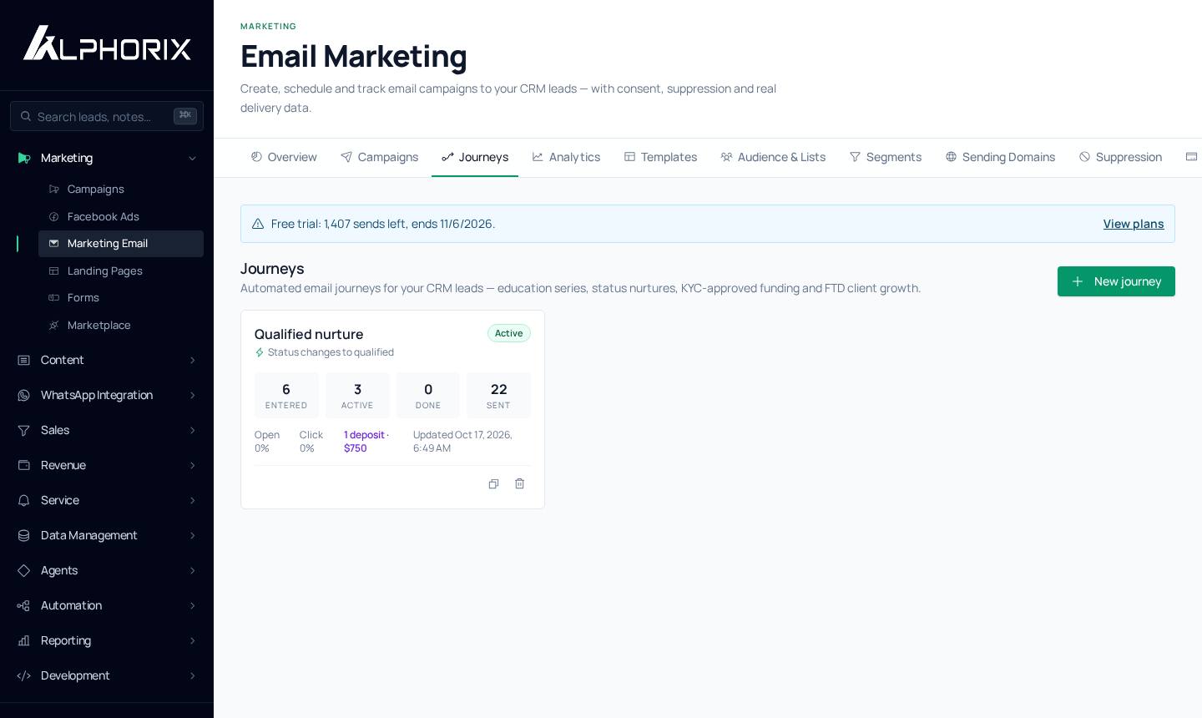Image resolution: width=1202 pixels, height=718 pixels.
Task: Click the Agents diamond icon
Action: tap(24, 570)
